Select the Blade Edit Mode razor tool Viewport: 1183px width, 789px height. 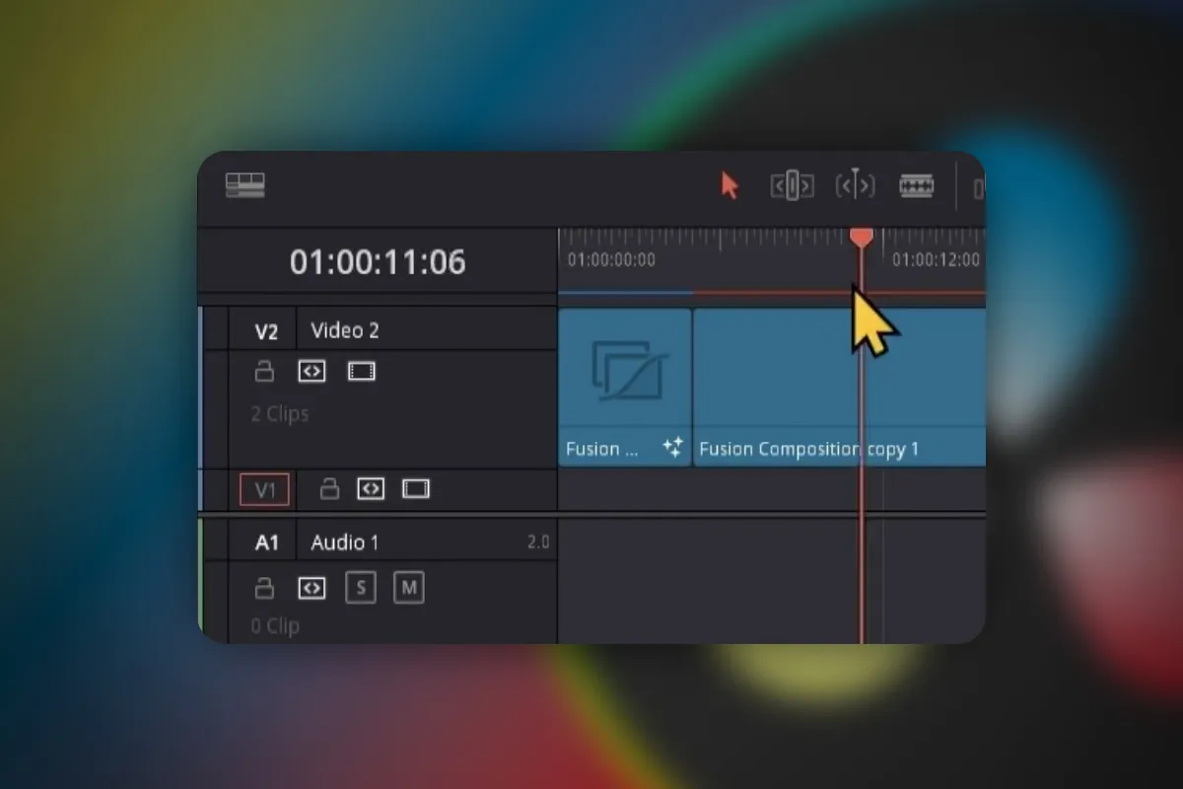coord(917,185)
